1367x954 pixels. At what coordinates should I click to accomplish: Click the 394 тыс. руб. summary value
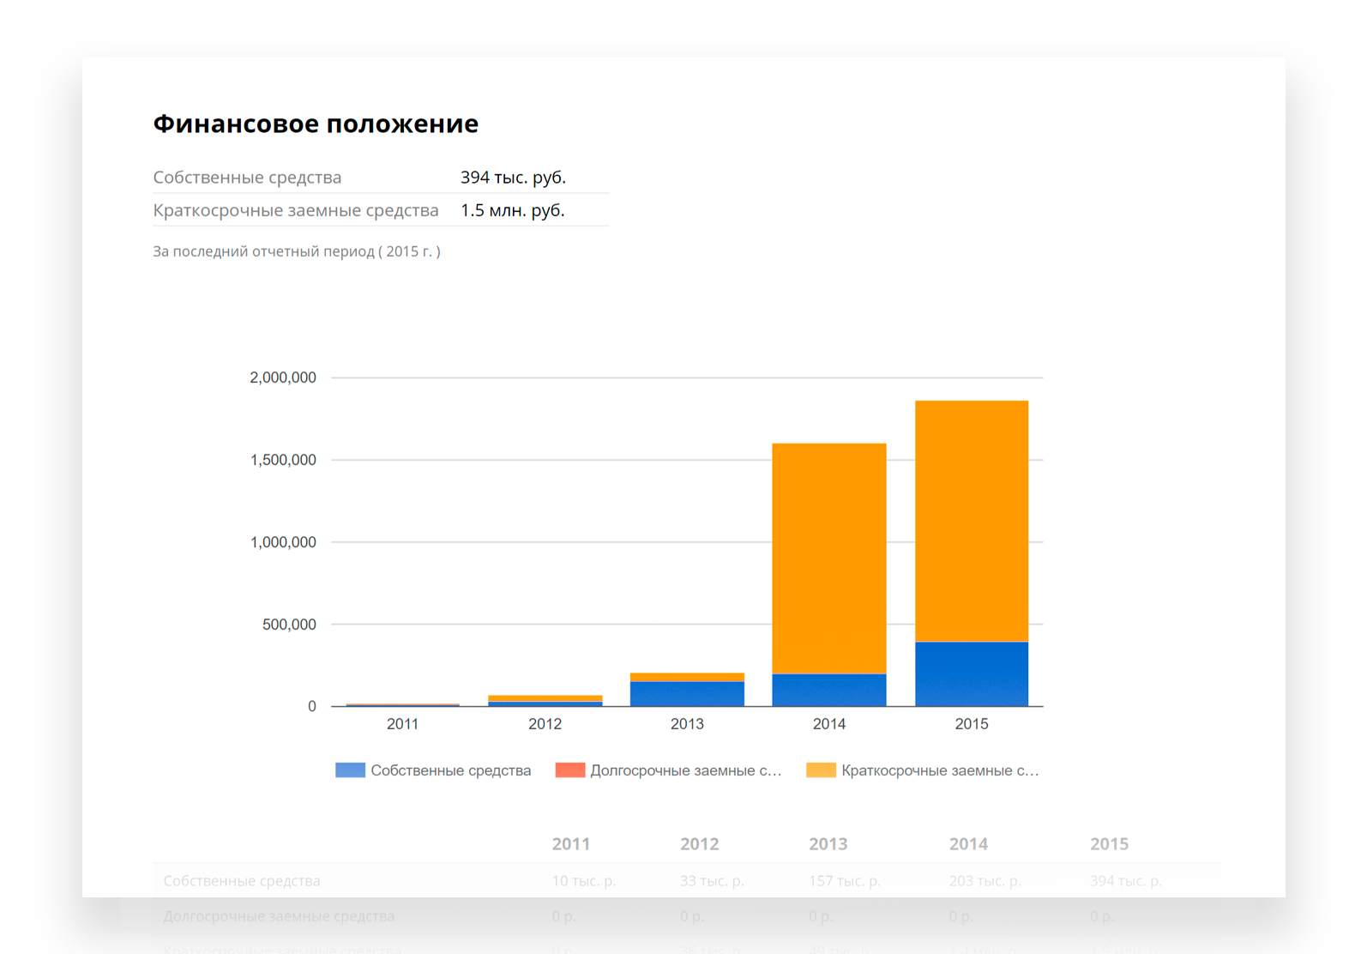[x=513, y=178]
